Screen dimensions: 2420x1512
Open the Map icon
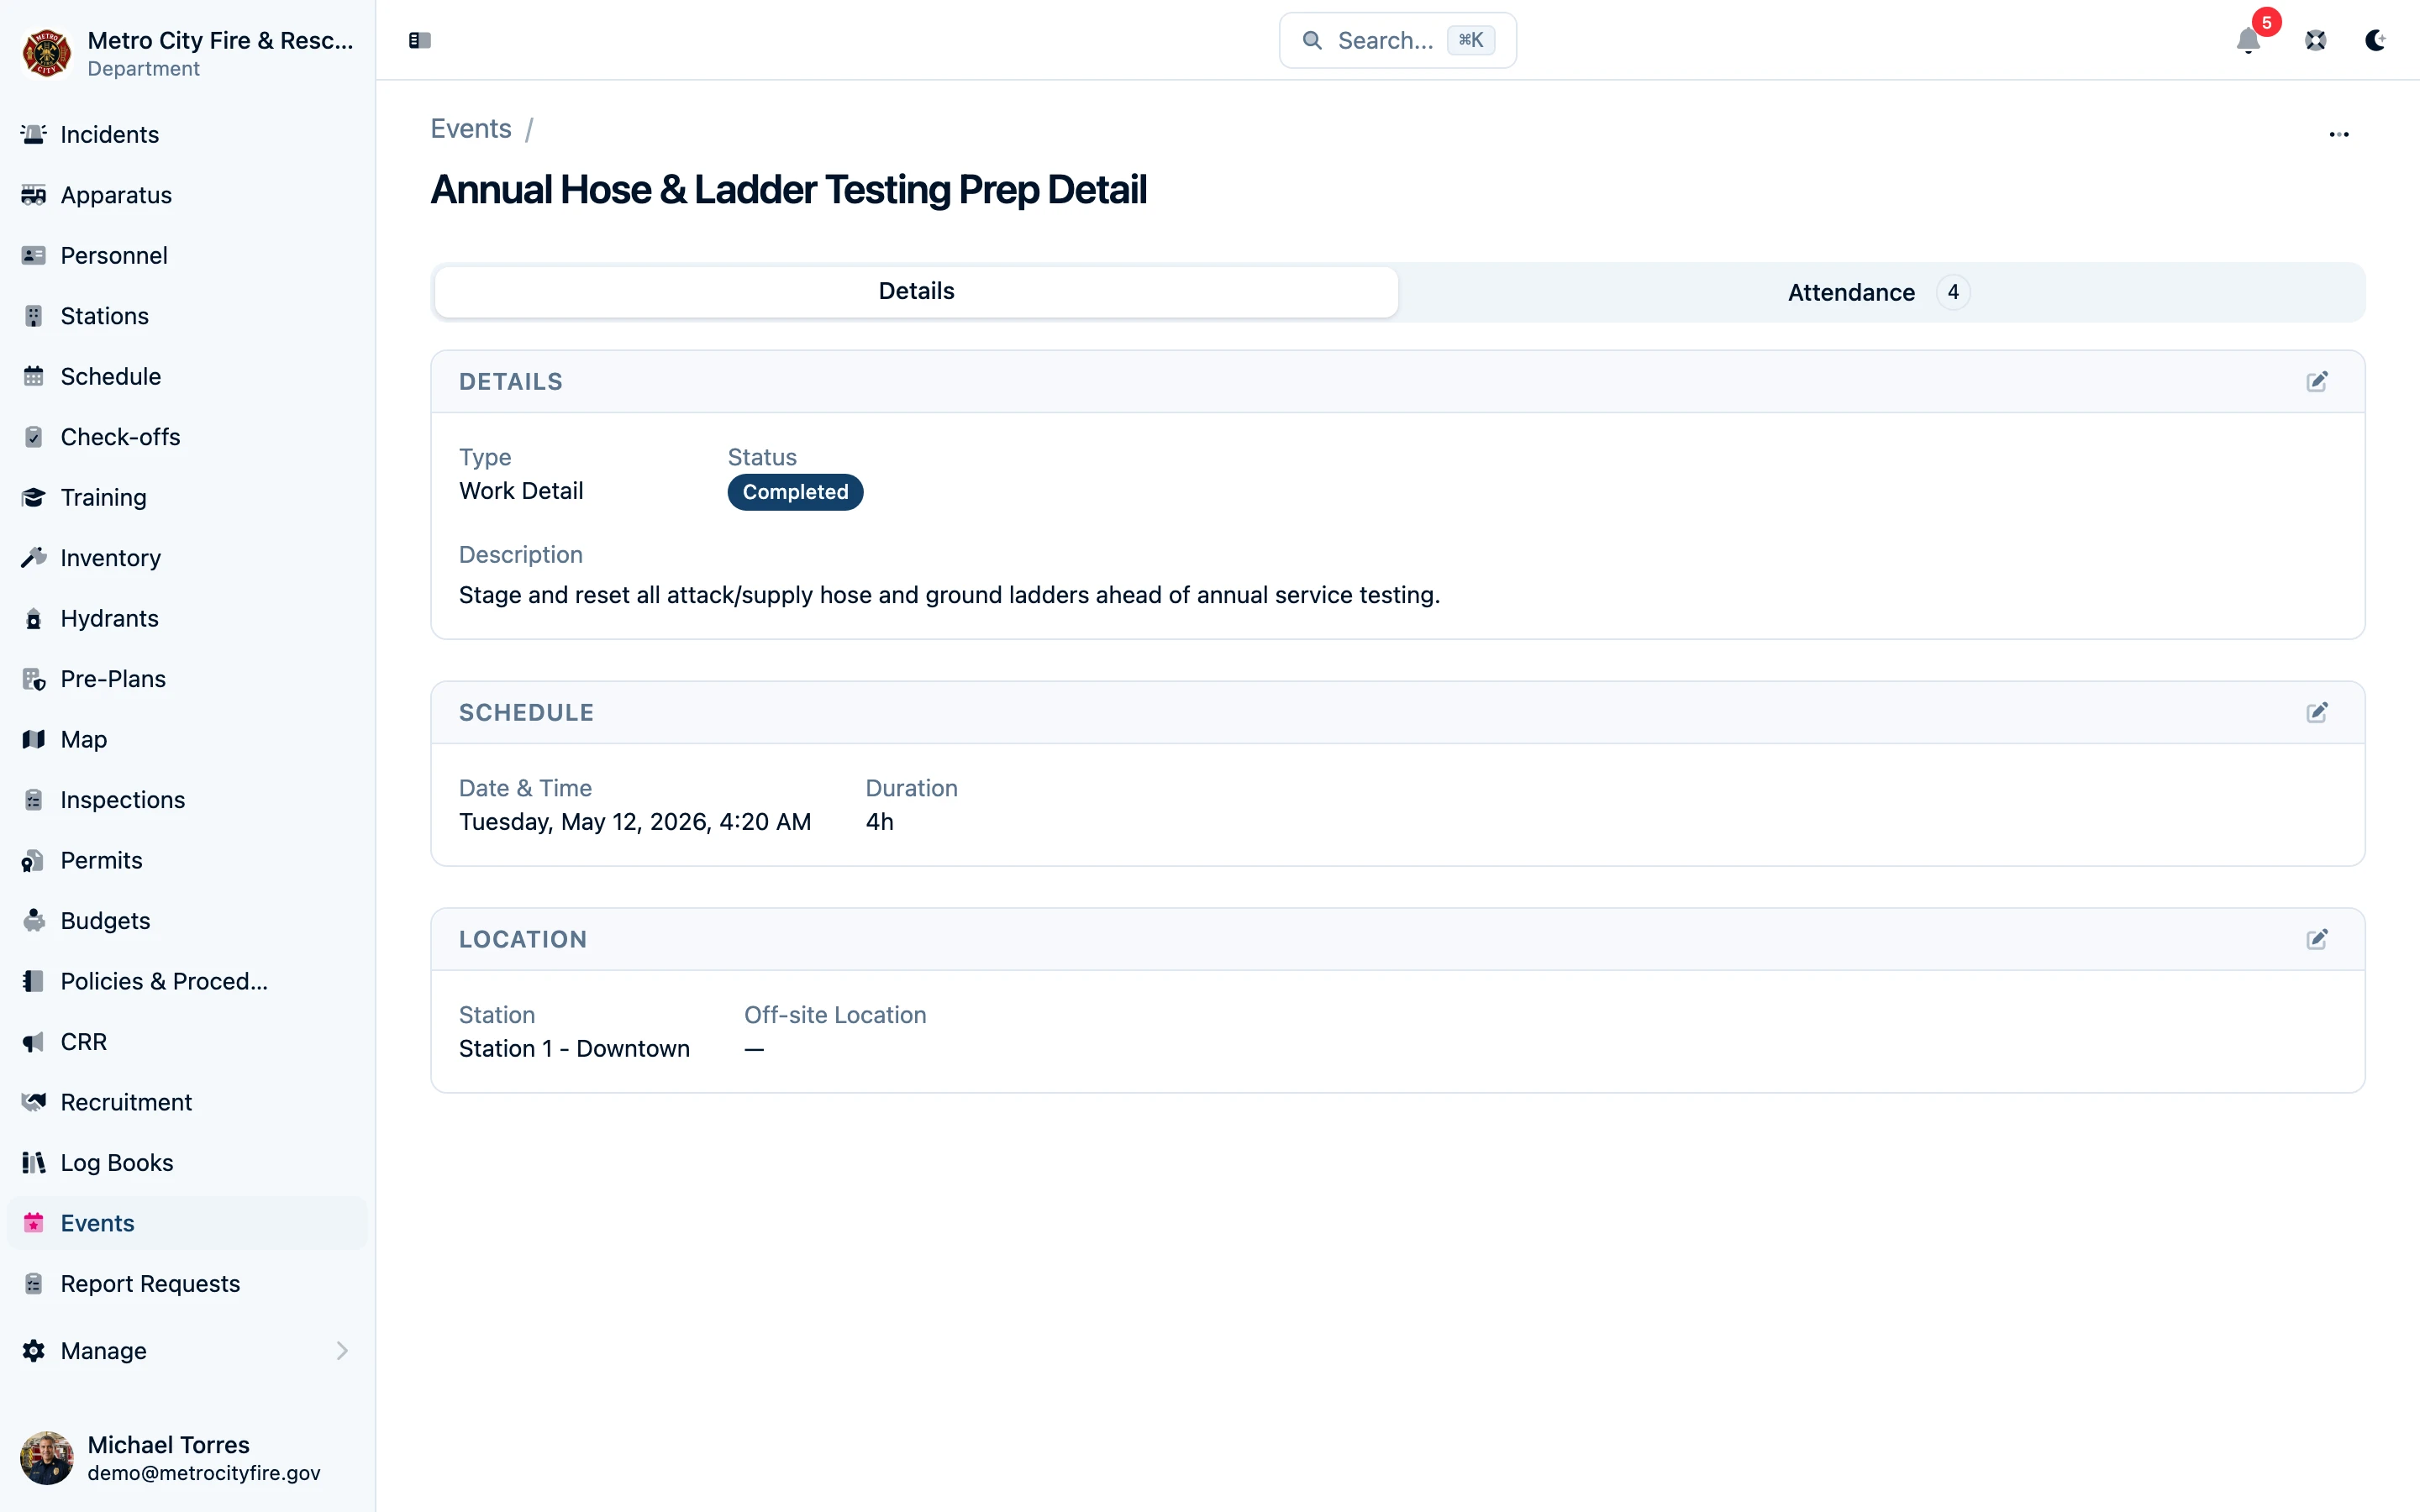[33, 739]
